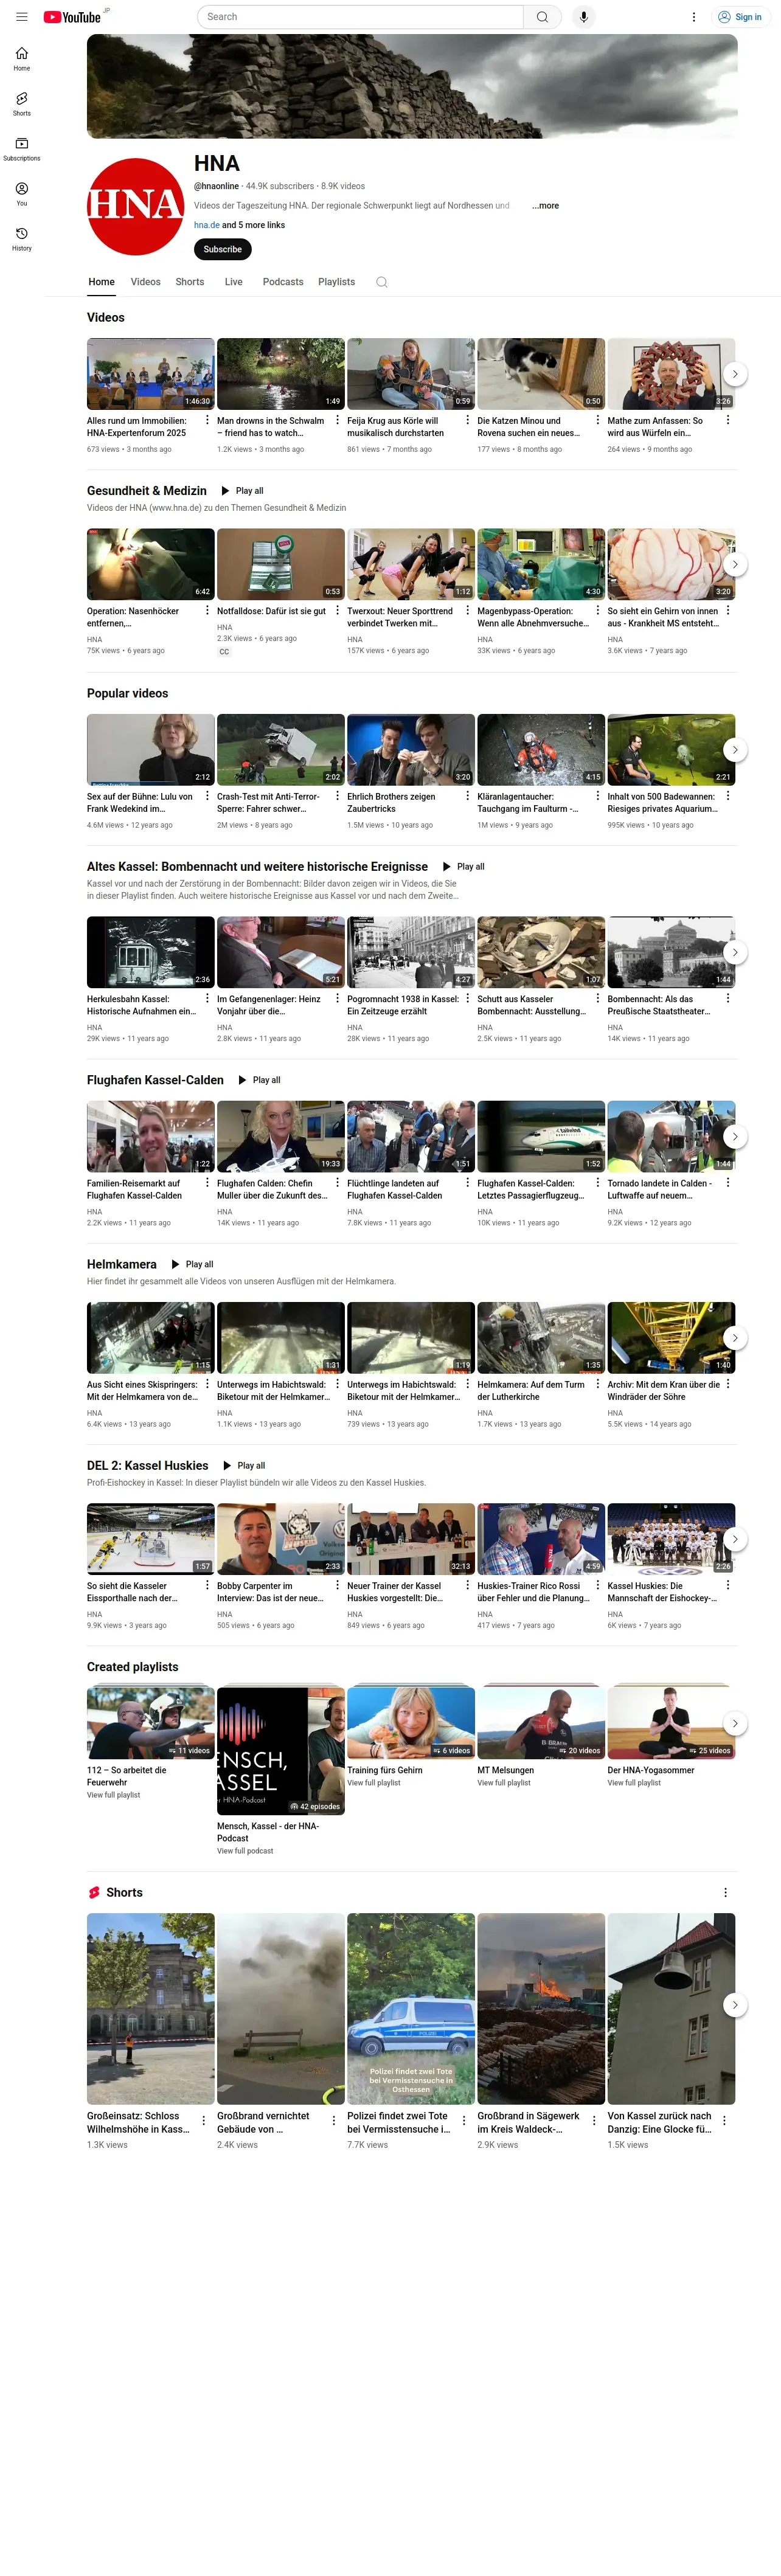Viewport: 781px width, 2576px height.
Task: Play all in Flughafen Kassel-Calden playlist
Action: pyautogui.click(x=259, y=1080)
